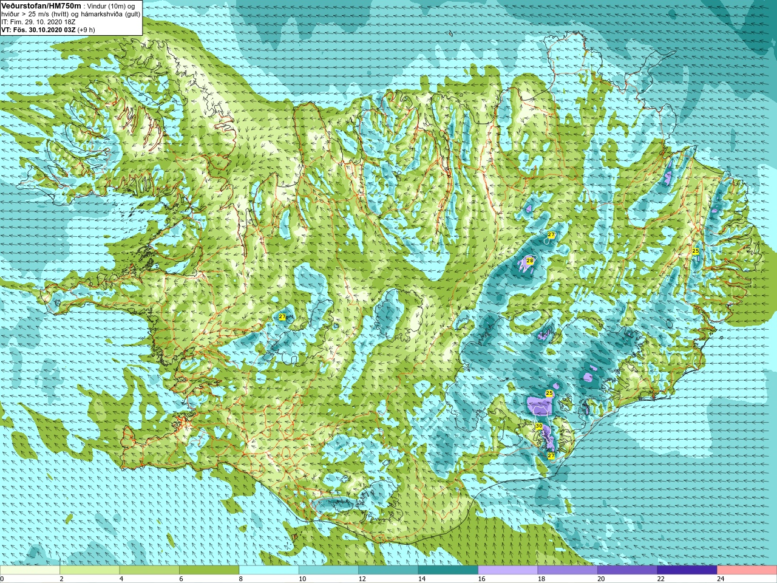Click the scale tick label '22'
Screen dimensions: 777x583
point(660,579)
